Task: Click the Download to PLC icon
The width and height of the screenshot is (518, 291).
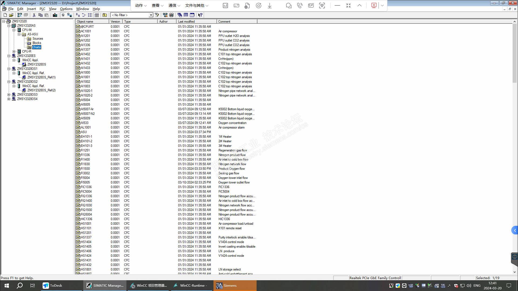Action: (55, 15)
